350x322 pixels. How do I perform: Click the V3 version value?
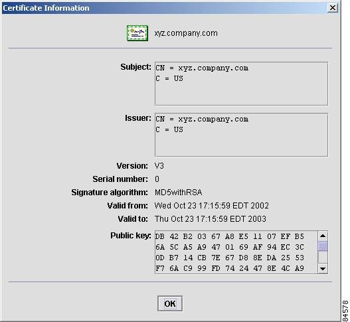click(159, 166)
